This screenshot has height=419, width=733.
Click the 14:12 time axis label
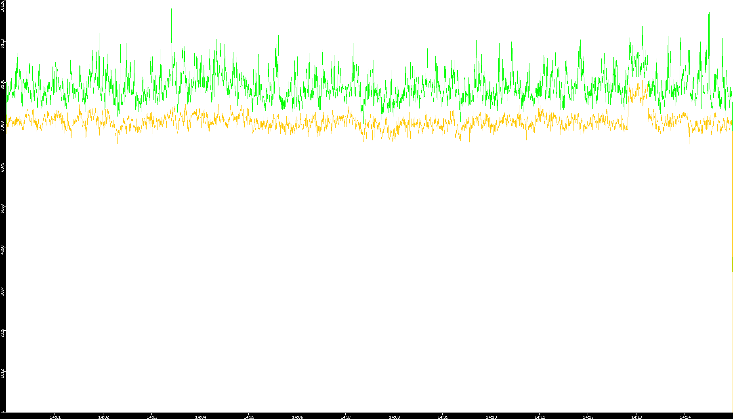click(x=588, y=417)
